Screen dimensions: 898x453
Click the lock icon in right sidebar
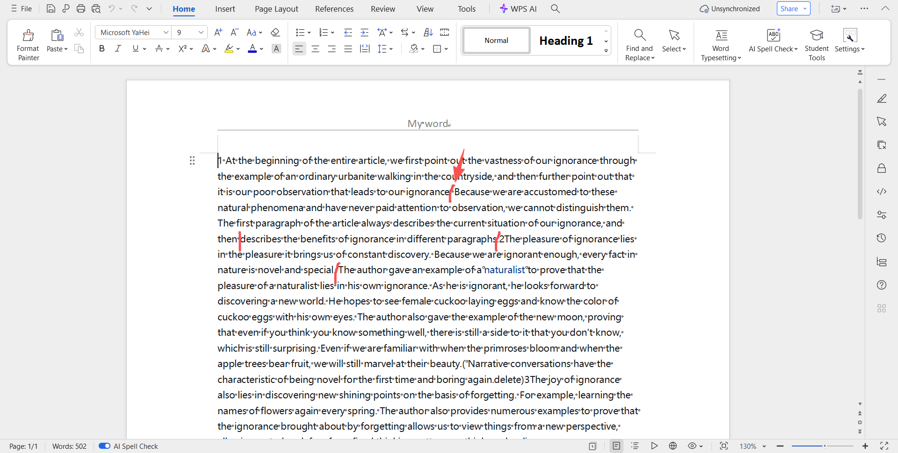(x=882, y=168)
